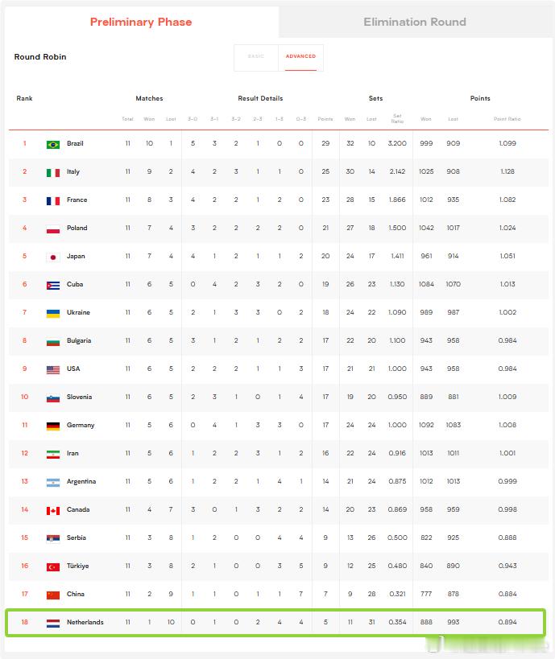This screenshot has height=659, width=555.
Task: Click the Ukraine flag icon
Action: coord(53,314)
